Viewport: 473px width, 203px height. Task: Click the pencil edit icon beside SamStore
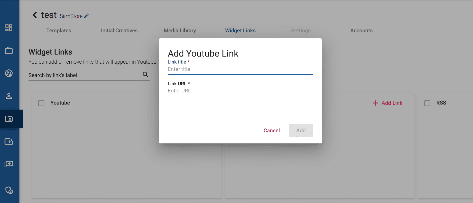[x=87, y=16]
